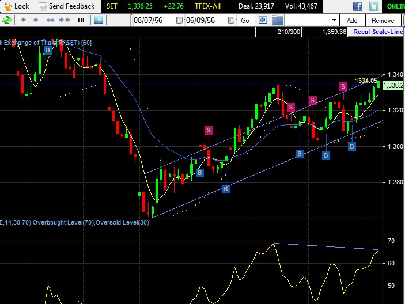
Task: Click the blue back arrow icon beside Go
Action: 263,20
